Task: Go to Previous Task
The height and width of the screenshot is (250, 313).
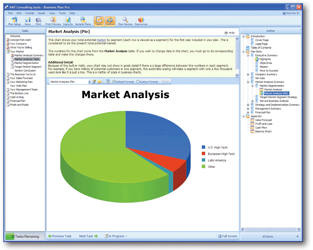Action: pyautogui.click(x=60, y=236)
